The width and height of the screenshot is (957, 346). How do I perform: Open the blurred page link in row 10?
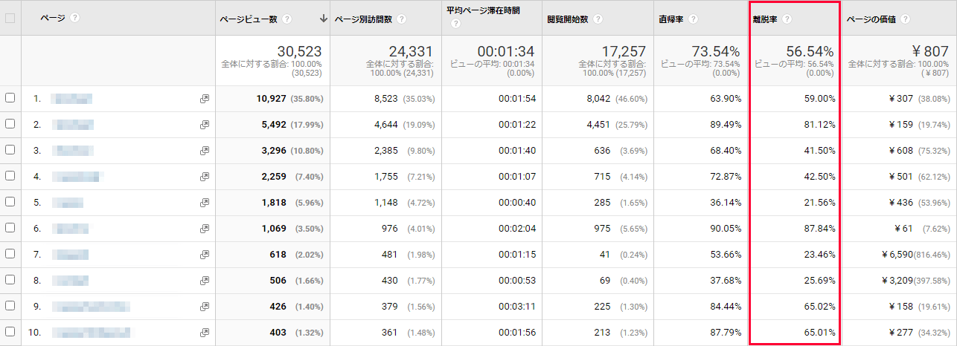(x=92, y=333)
